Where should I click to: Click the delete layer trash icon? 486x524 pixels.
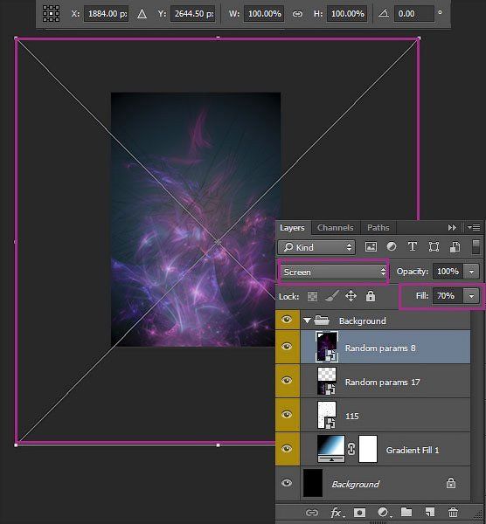coord(453,512)
